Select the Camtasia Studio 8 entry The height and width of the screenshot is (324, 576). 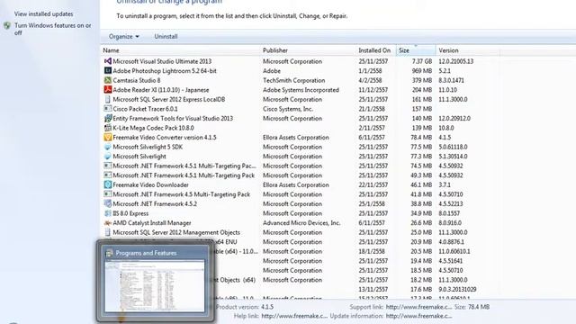(136, 80)
